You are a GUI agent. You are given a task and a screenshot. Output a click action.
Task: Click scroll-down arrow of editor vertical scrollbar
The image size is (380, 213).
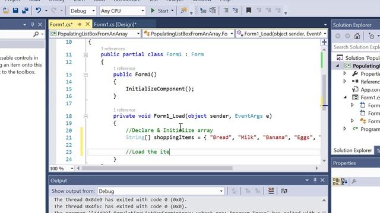click(x=324, y=161)
